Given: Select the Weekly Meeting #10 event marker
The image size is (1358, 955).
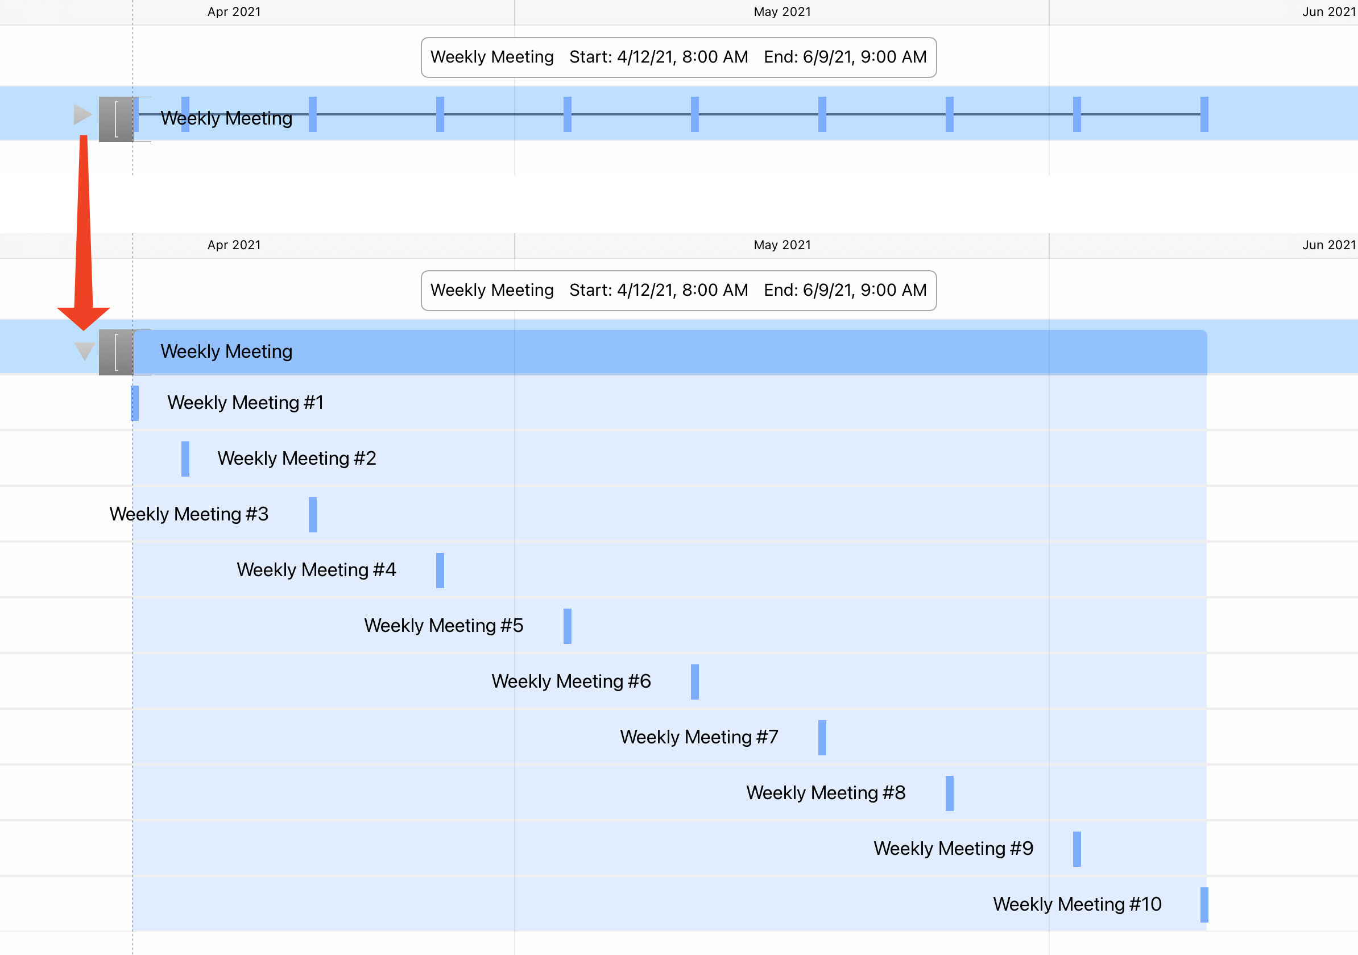Looking at the screenshot, I should (x=1204, y=905).
